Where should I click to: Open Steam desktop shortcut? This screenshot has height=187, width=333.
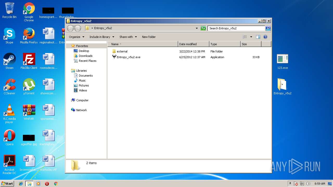(9, 61)
